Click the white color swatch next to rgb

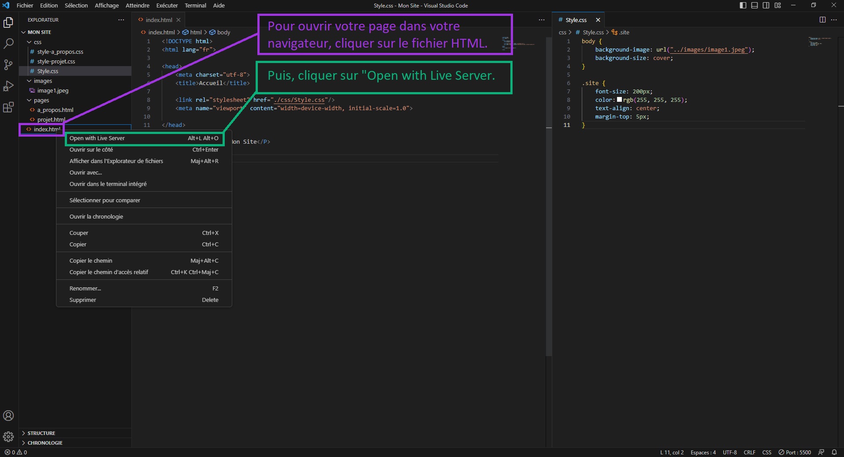coord(619,100)
